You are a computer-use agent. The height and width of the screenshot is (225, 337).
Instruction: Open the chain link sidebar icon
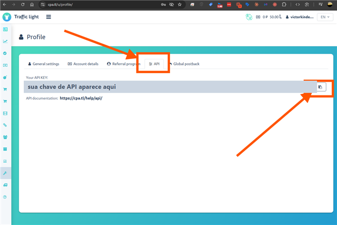5,125
